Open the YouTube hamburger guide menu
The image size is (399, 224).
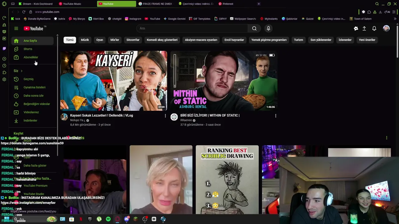tap(16, 28)
